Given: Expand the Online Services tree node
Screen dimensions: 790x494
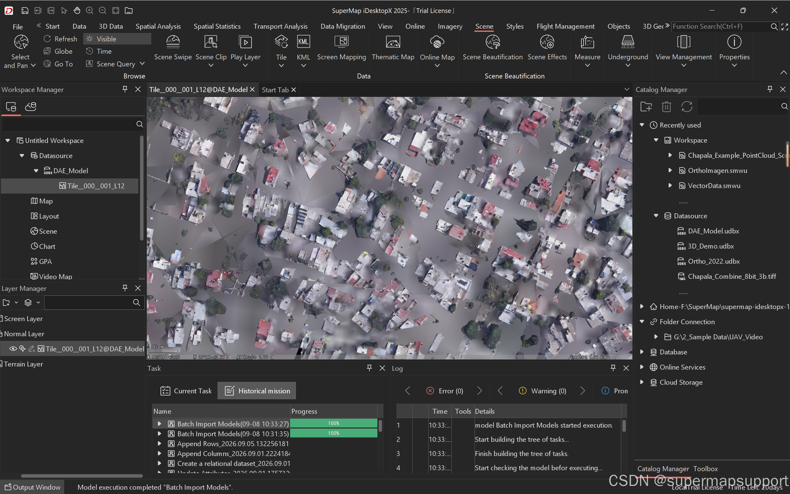Looking at the screenshot, I should point(642,367).
